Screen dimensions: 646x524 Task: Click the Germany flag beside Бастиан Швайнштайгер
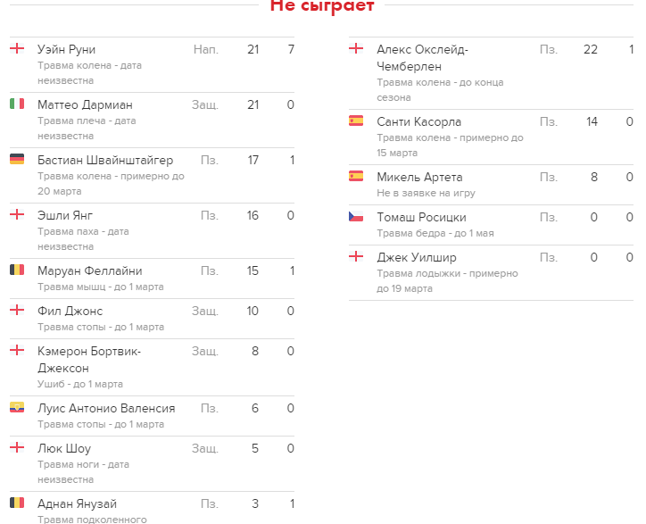click(x=17, y=159)
